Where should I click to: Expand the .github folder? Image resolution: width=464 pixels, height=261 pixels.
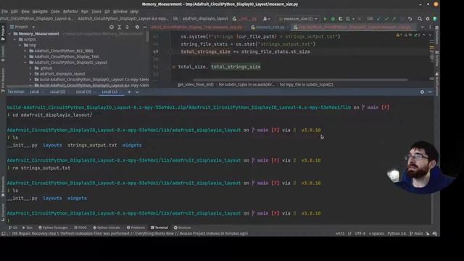click(x=30, y=68)
